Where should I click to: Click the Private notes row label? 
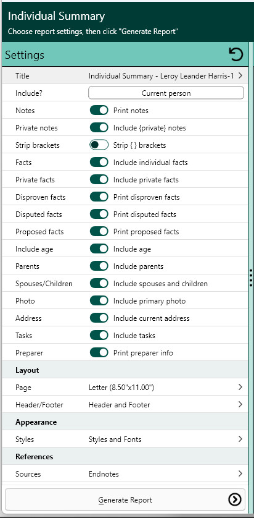[x=36, y=127]
